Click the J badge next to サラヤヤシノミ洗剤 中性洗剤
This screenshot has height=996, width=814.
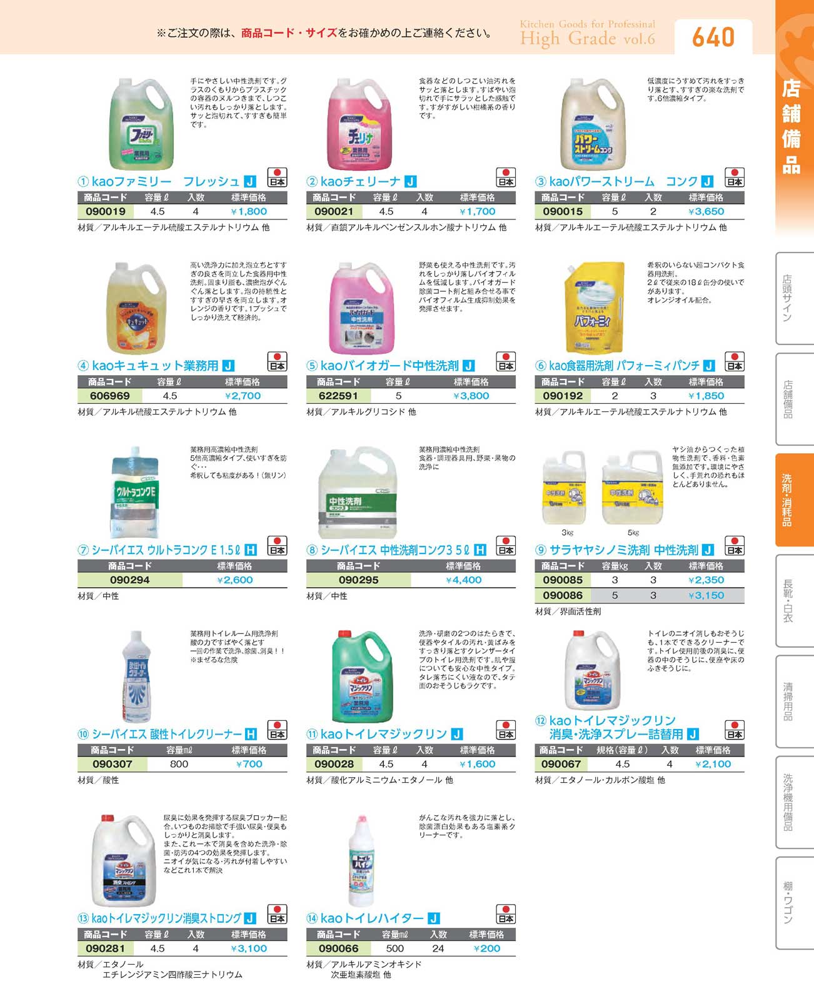(708, 550)
